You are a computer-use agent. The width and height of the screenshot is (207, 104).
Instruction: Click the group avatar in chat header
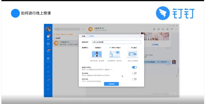(x=91, y=29)
